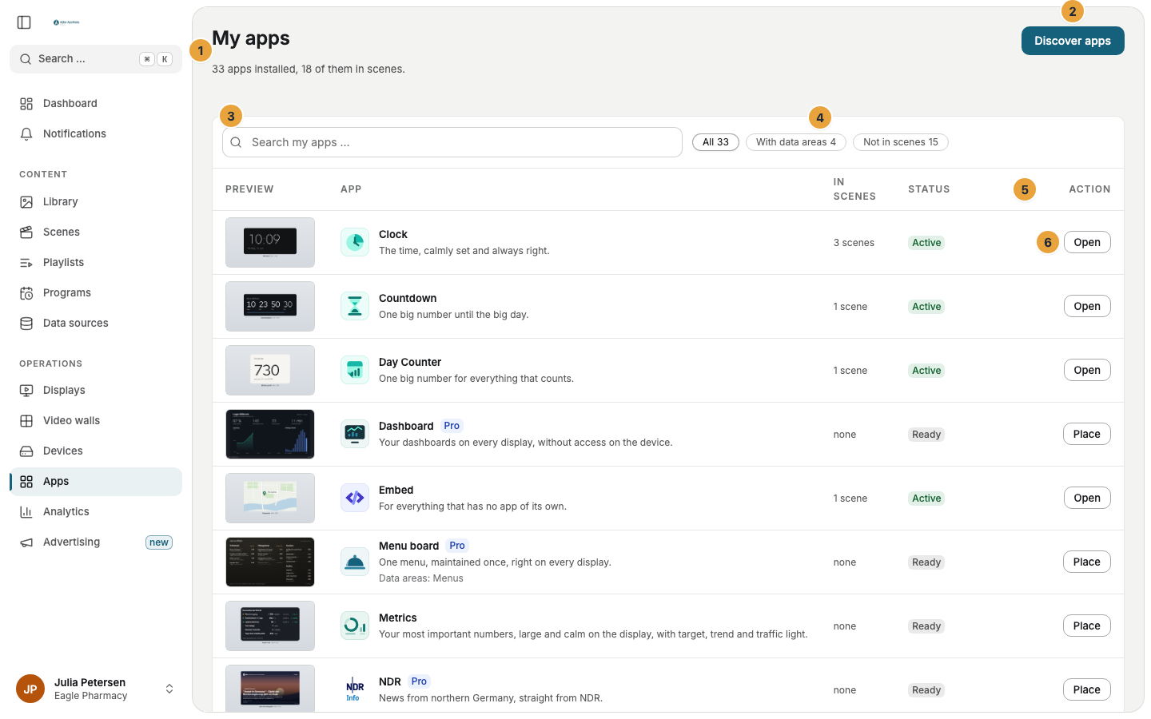The image size is (1151, 719).
Task: Click the global Search box in sidebar
Action: [96, 59]
